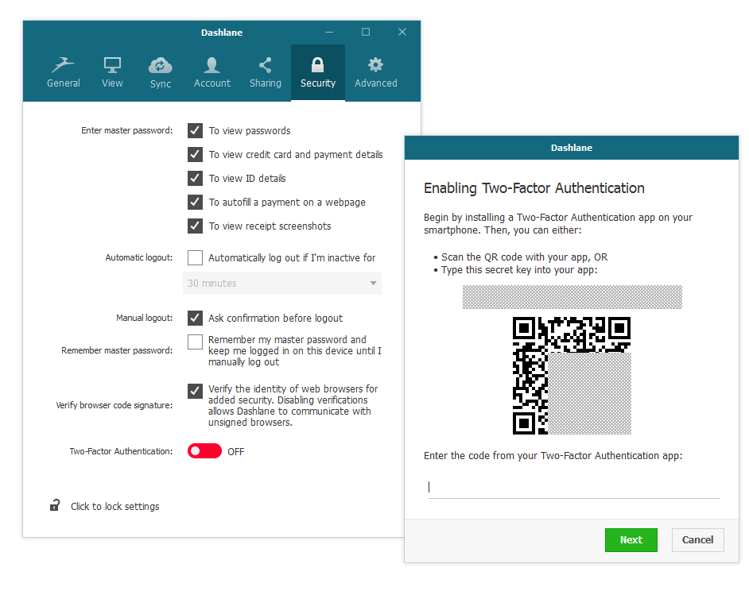Open settings via the Advanced gear icon

click(x=374, y=66)
